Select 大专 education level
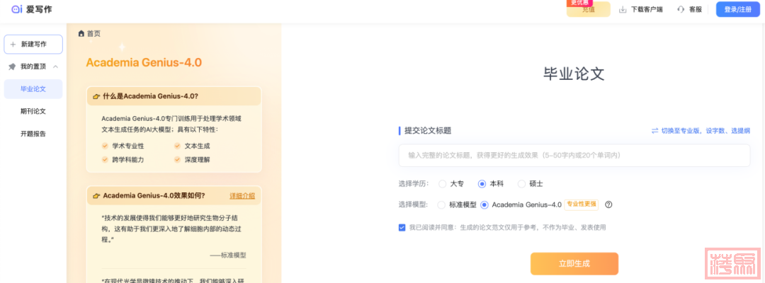This screenshot has width=765, height=283. point(443,184)
